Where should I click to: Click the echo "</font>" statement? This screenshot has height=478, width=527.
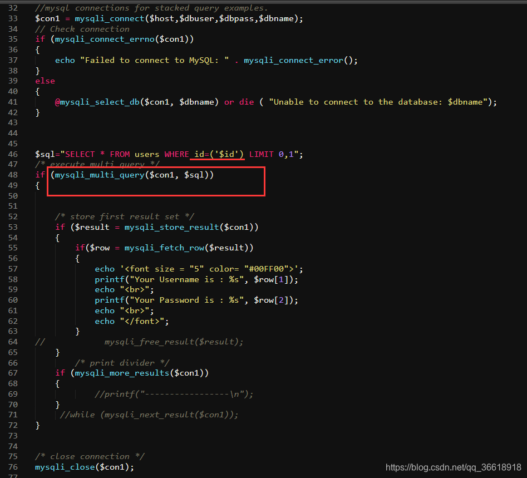coord(132,321)
